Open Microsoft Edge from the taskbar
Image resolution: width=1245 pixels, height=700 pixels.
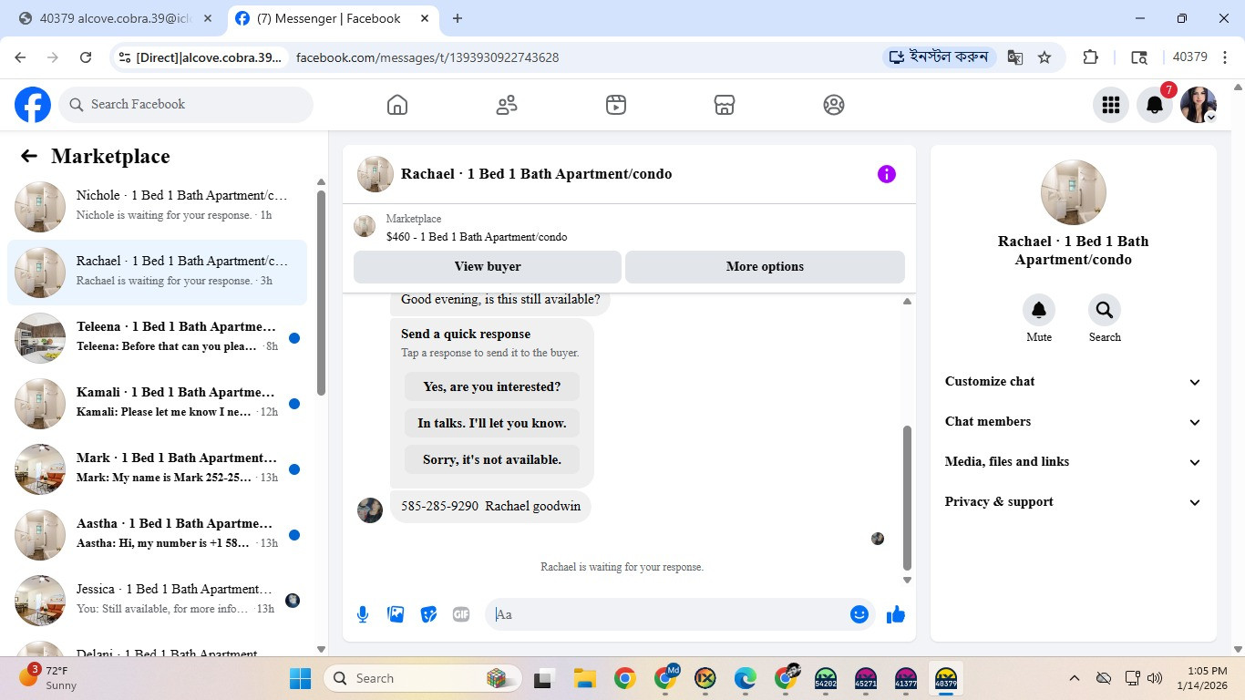pos(746,678)
